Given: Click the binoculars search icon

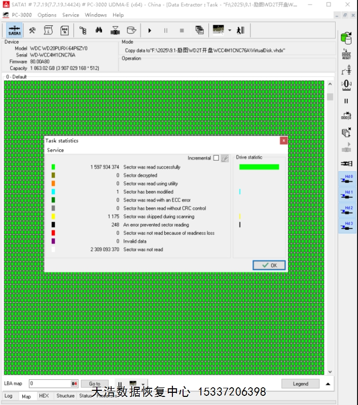Looking at the screenshot, I should 99,30.
